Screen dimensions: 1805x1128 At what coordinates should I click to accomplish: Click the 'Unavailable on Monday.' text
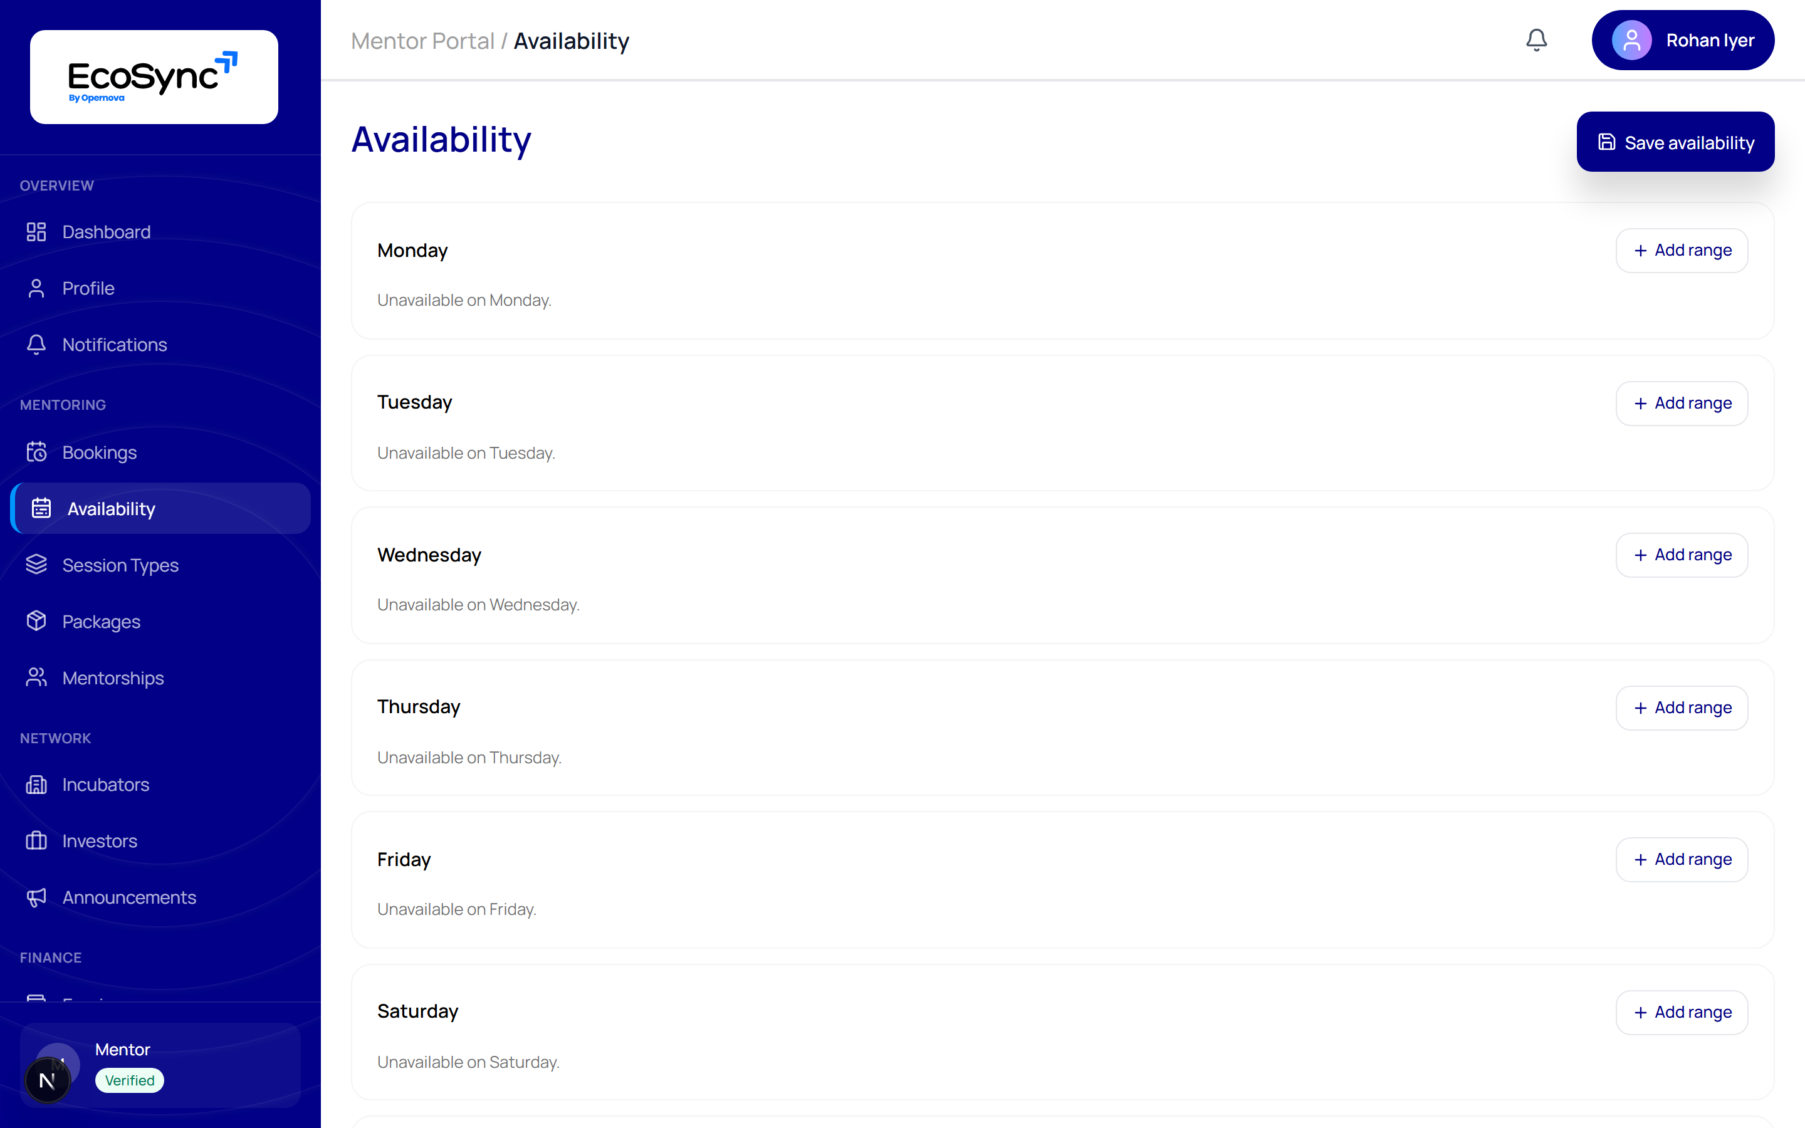pyautogui.click(x=464, y=300)
